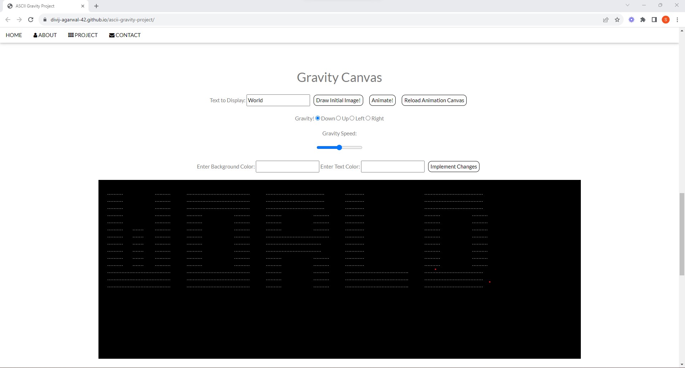685x368 pixels.
Task: Open the orange profile avatar
Action: [666, 20]
